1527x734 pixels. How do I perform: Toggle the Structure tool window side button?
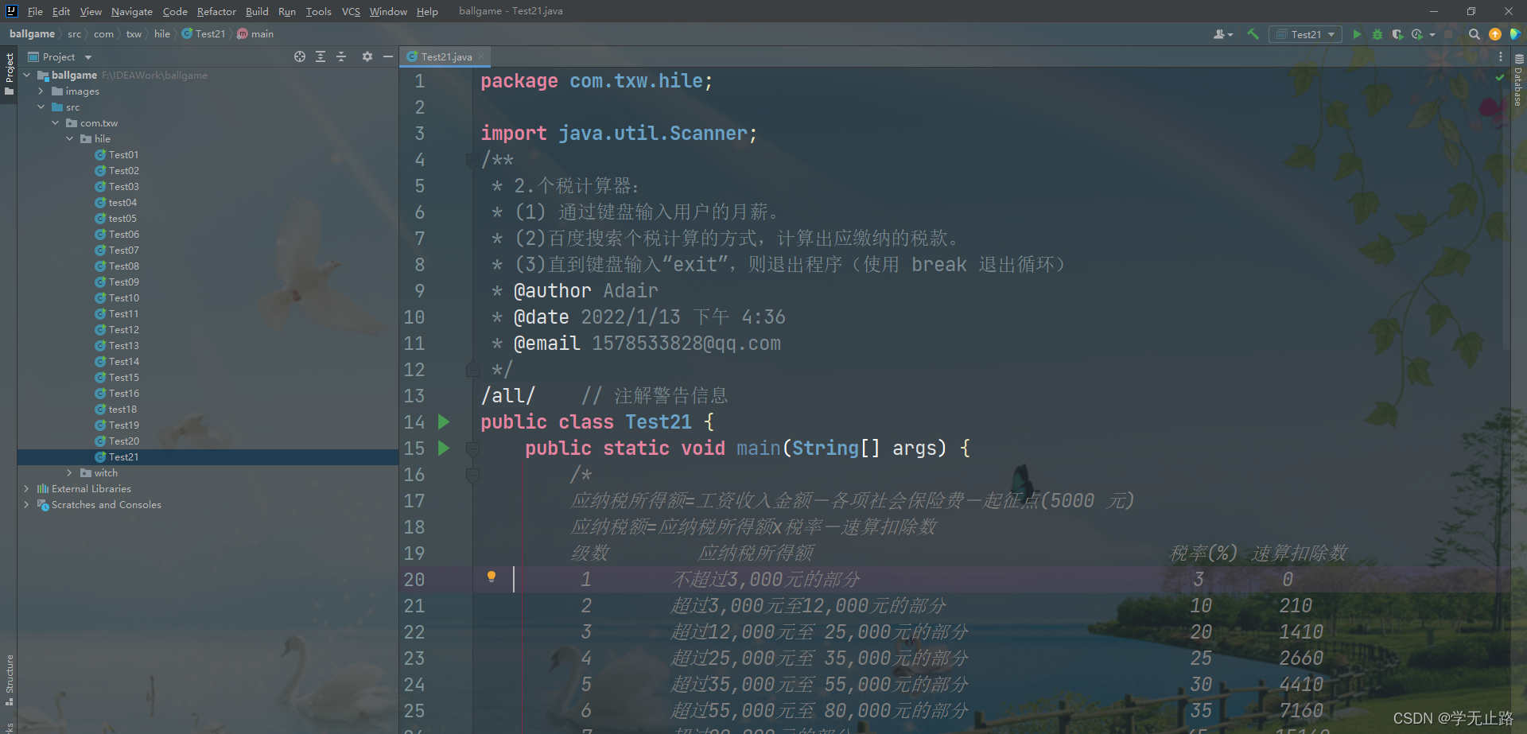[x=9, y=680]
